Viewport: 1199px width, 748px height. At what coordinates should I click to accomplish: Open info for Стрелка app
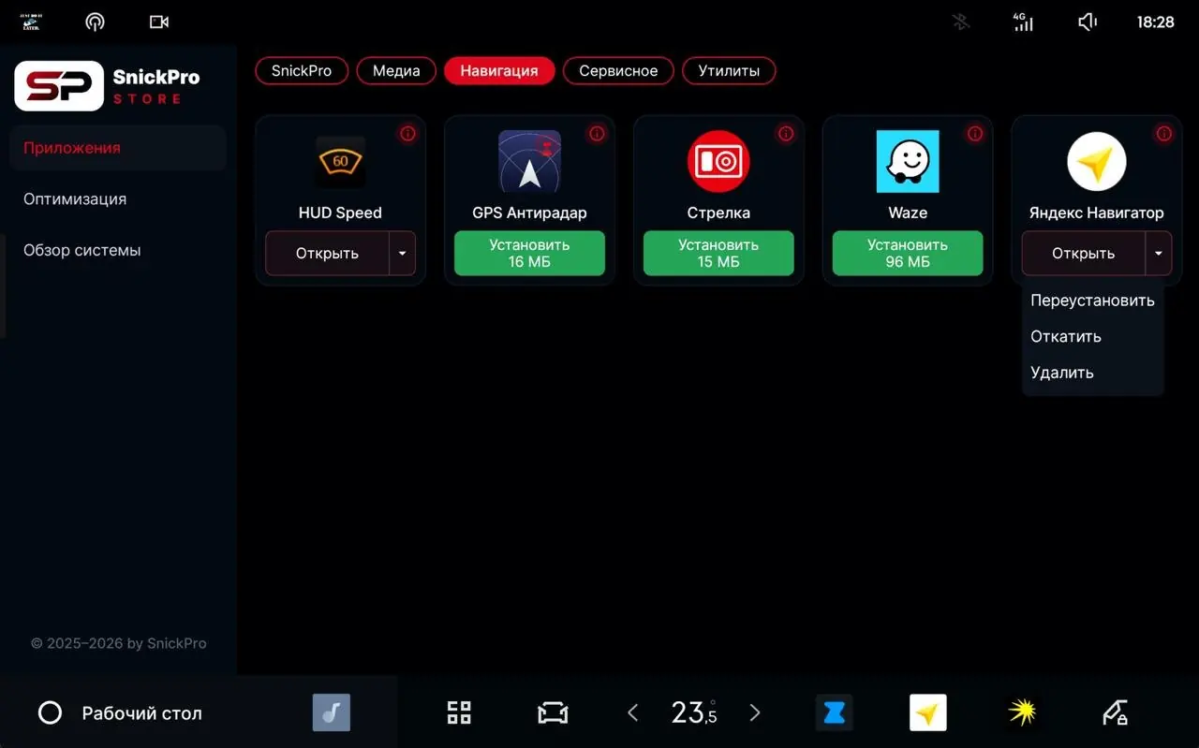(786, 134)
